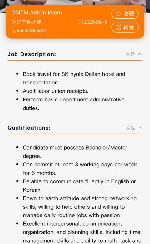This screenshot has height=244, width=150.
Task: Tap the location pin icon
Action: click(x=14, y=22)
